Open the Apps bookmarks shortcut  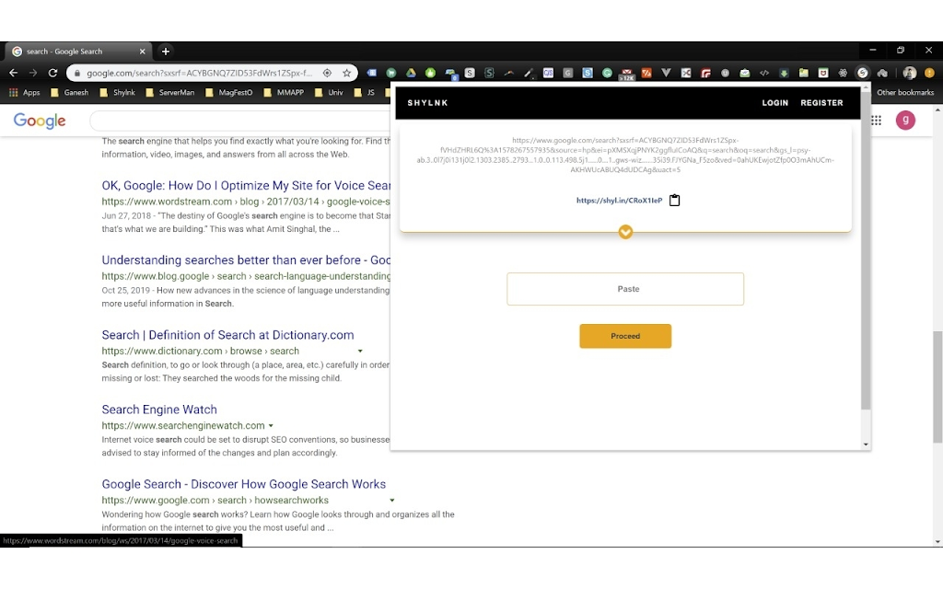pyautogui.click(x=25, y=93)
